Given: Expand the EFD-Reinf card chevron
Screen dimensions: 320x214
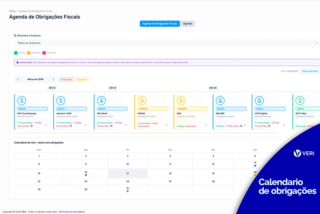Looking at the screenshot, I should click(x=126, y=125).
